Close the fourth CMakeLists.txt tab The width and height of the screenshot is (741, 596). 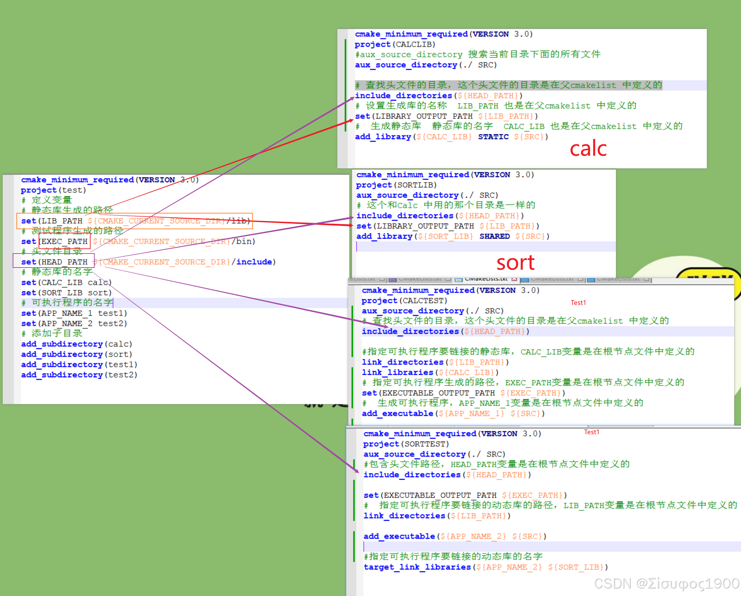click(x=580, y=280)
